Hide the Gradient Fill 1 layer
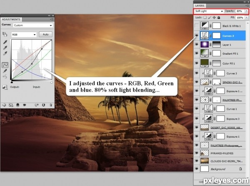 197,53
